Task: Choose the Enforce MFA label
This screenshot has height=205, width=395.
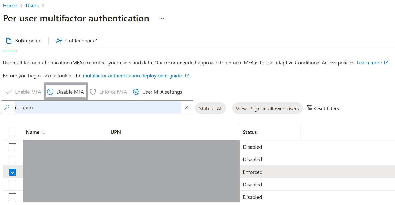Action: pyautogui.click(x=113, y=92)
